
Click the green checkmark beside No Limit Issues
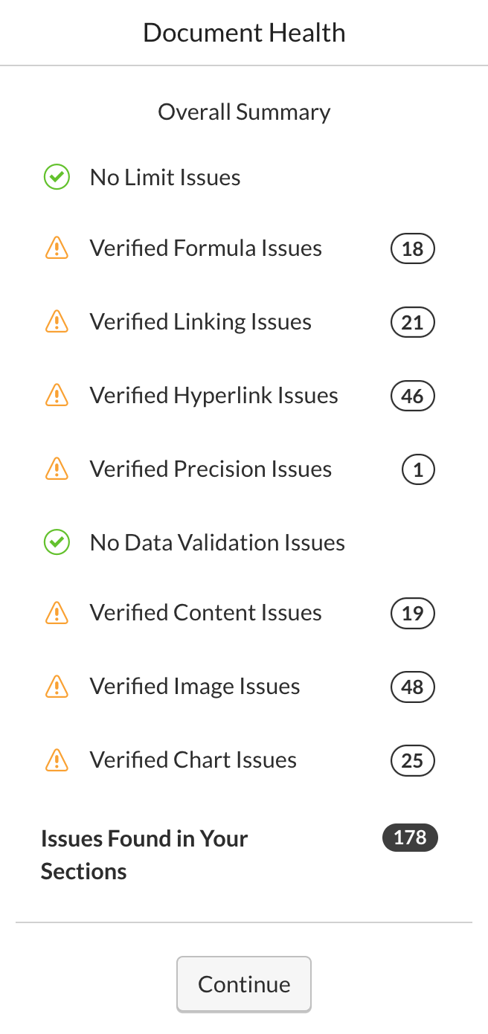(57, 178)
